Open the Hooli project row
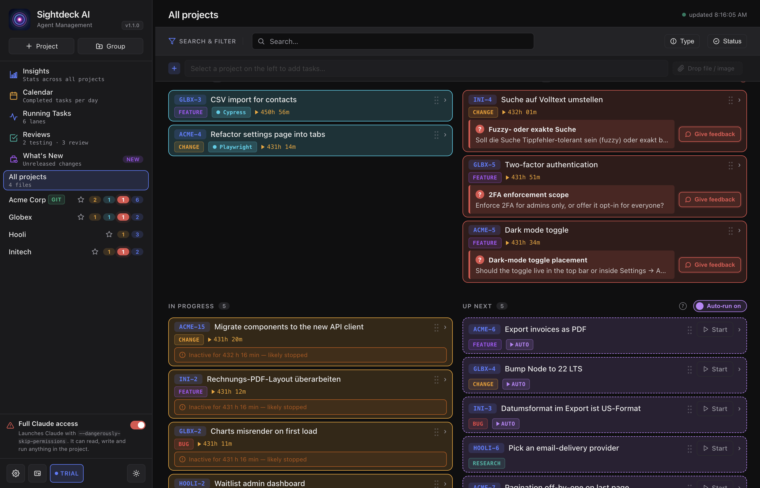Image resolution: width=760 pixels, height=488 pixels. point(76,235)
